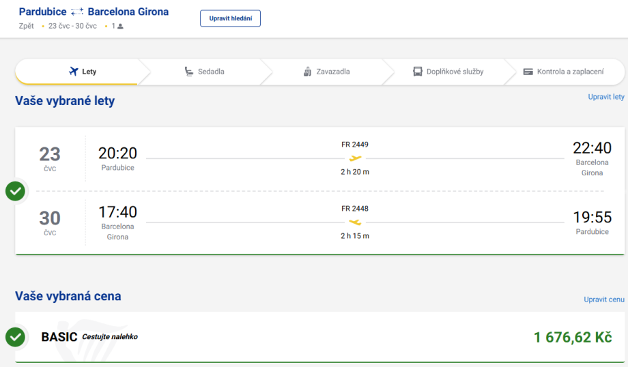Screen dimensions: 628x367
Task: Click the 23 čvc - 30 čvc dates
Action: click(x=72, y=27)
